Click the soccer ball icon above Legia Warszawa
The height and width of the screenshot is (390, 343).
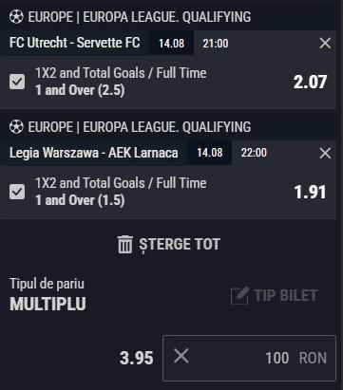pos(16,127)
